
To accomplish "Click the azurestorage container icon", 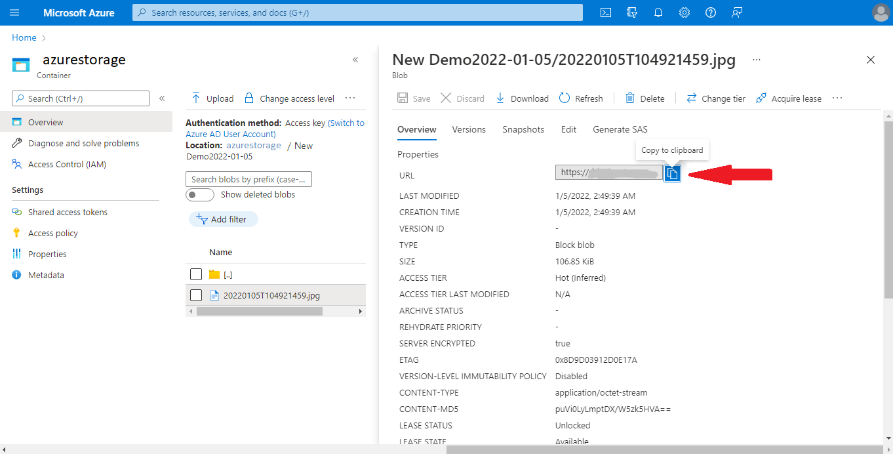I will tap(21, 65).
